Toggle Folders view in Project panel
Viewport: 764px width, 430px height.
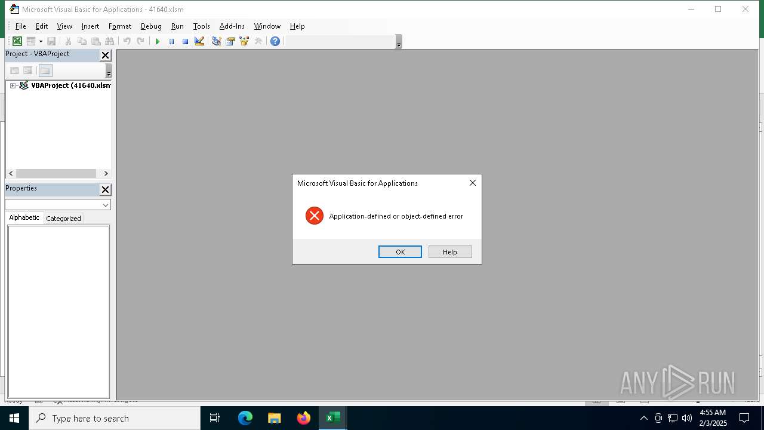pos(45,70)
